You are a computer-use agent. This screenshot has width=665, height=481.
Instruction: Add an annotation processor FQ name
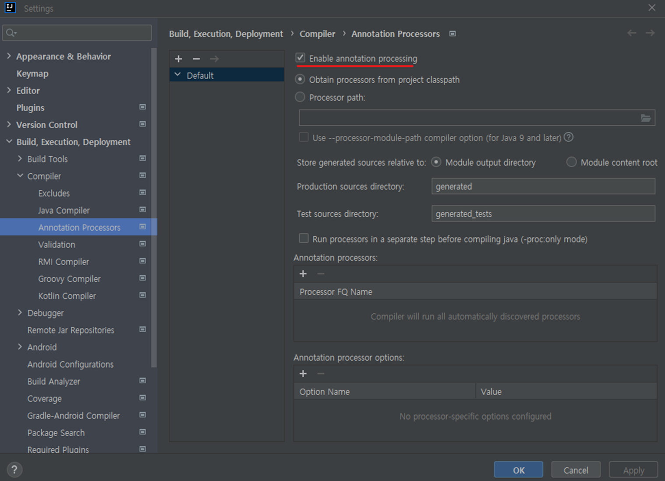[303, 274]
